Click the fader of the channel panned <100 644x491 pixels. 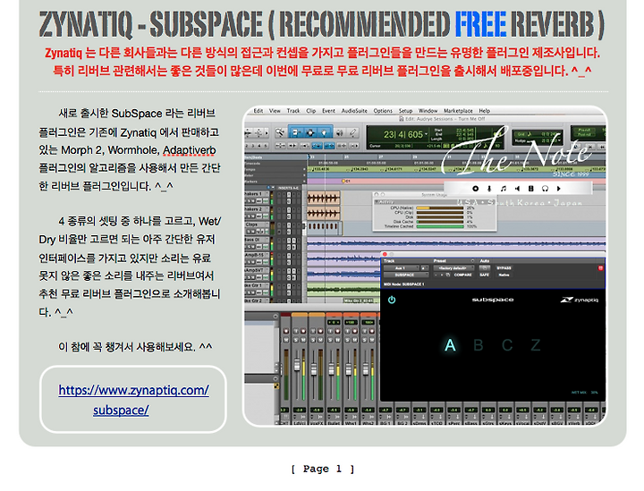(x=348, y=369)
